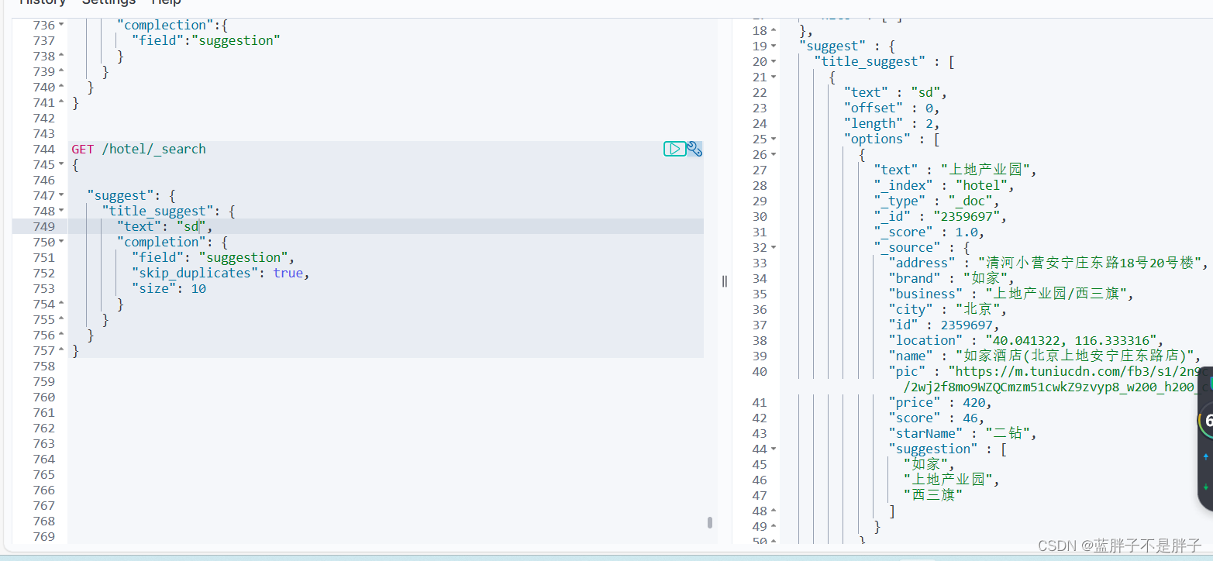Image resolution: width=1213 pixels, height=561 pixels.
Task: Click the "_id" : "2359697" output line
Action: (940, 216)
